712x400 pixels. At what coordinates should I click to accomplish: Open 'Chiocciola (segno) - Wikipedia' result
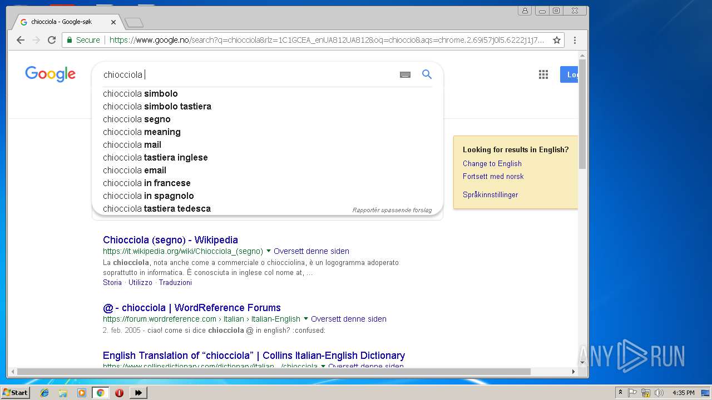pos(170,240)
